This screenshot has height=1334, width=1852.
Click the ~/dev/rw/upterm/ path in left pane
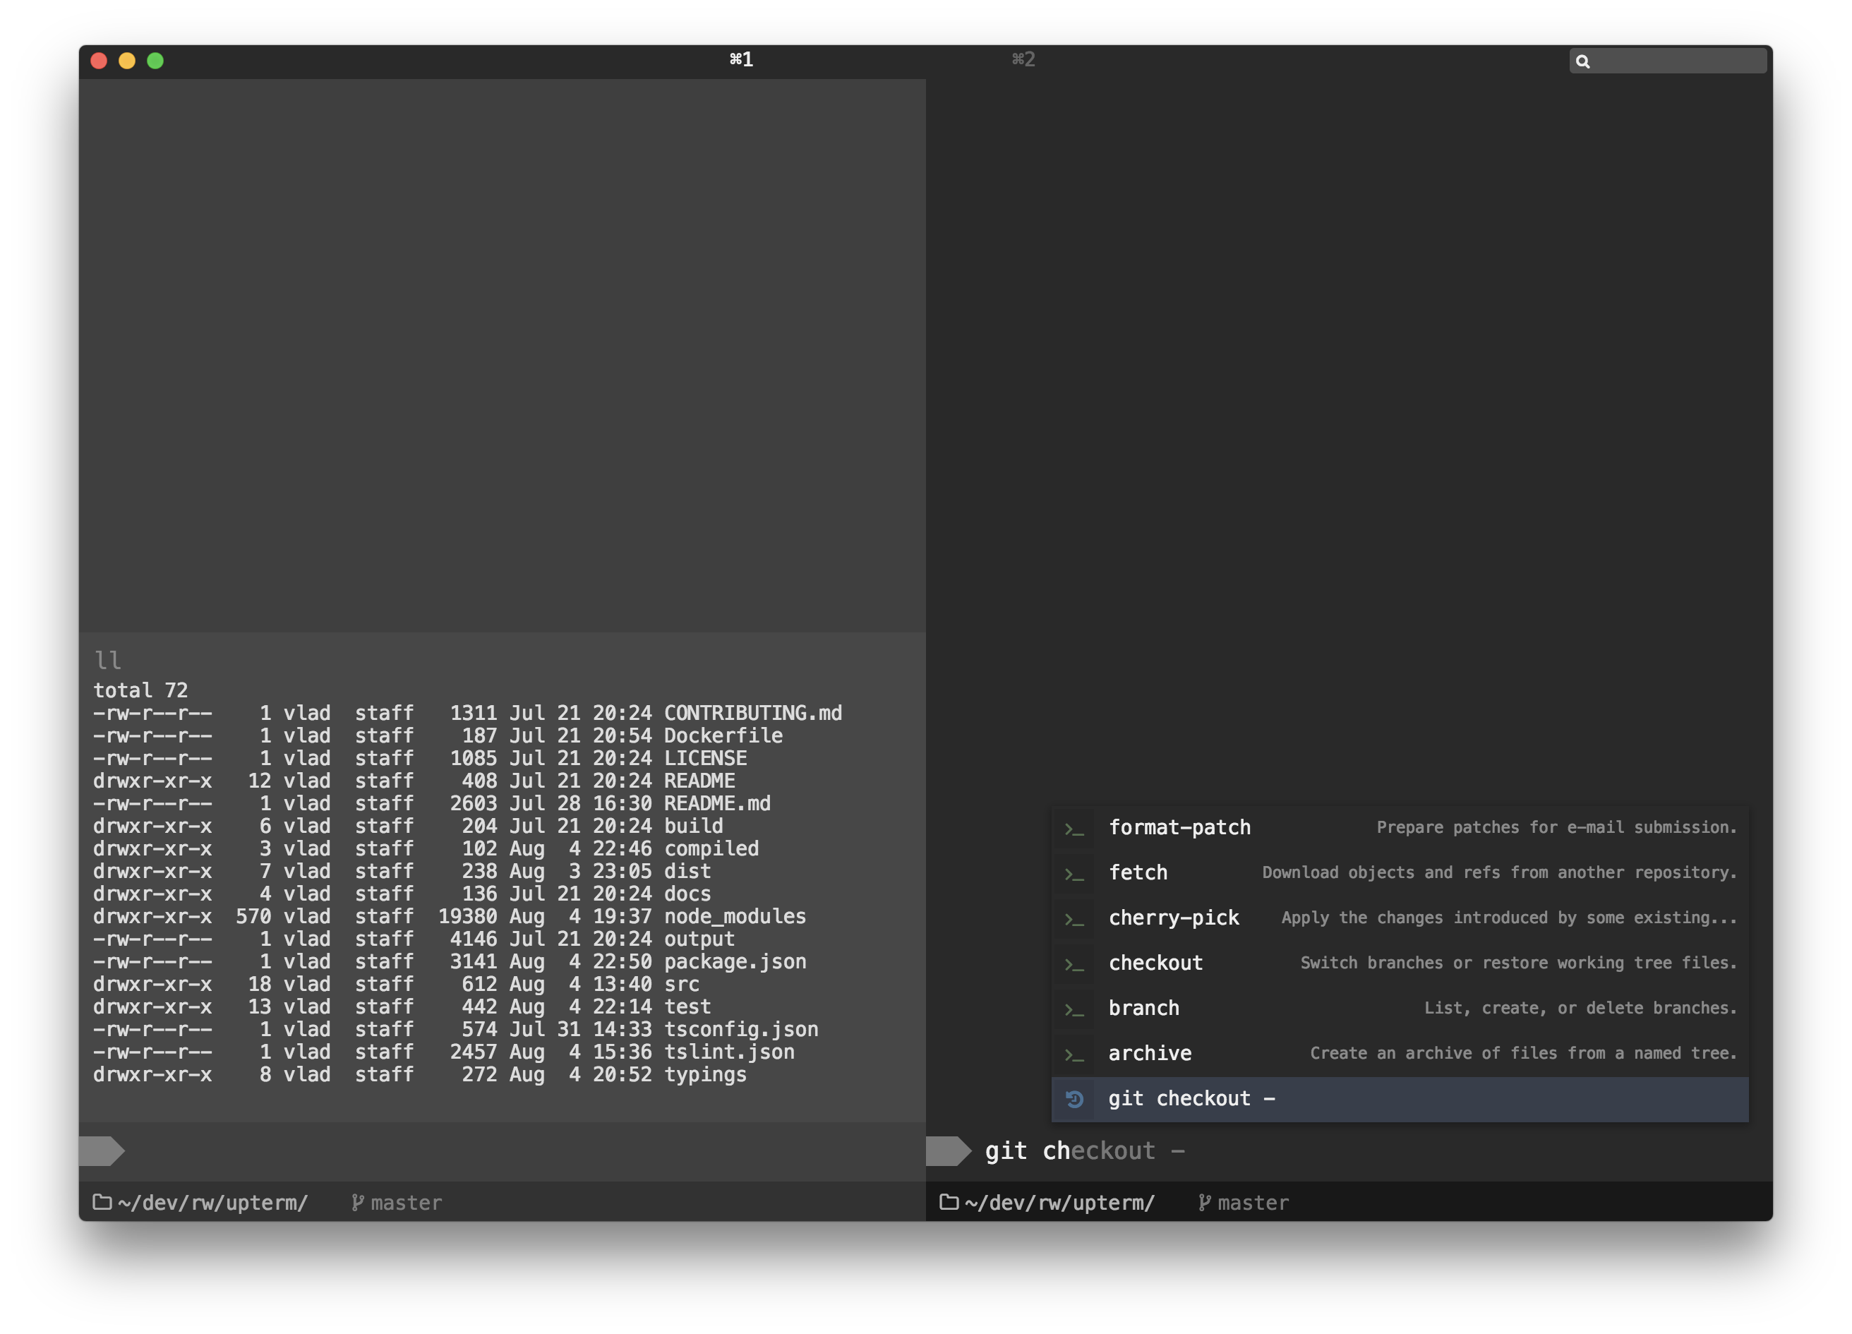(x=212, y=1203)
